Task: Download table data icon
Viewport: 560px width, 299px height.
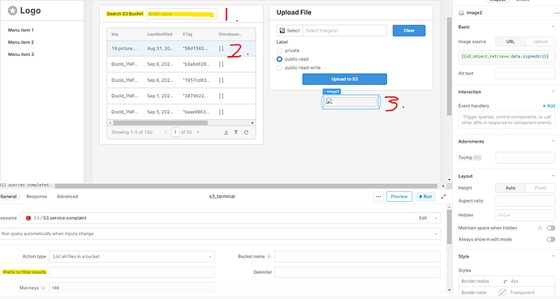Action: click(226, 132)
